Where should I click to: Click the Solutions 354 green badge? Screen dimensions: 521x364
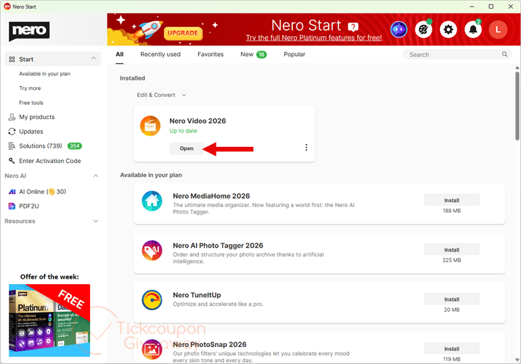click(74, 145)
